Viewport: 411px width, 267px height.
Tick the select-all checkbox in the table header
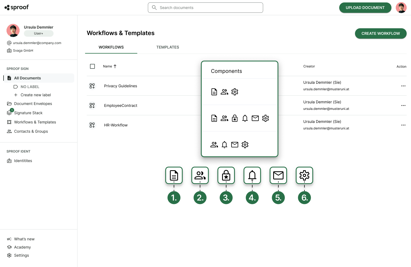(x=92, y=66)
